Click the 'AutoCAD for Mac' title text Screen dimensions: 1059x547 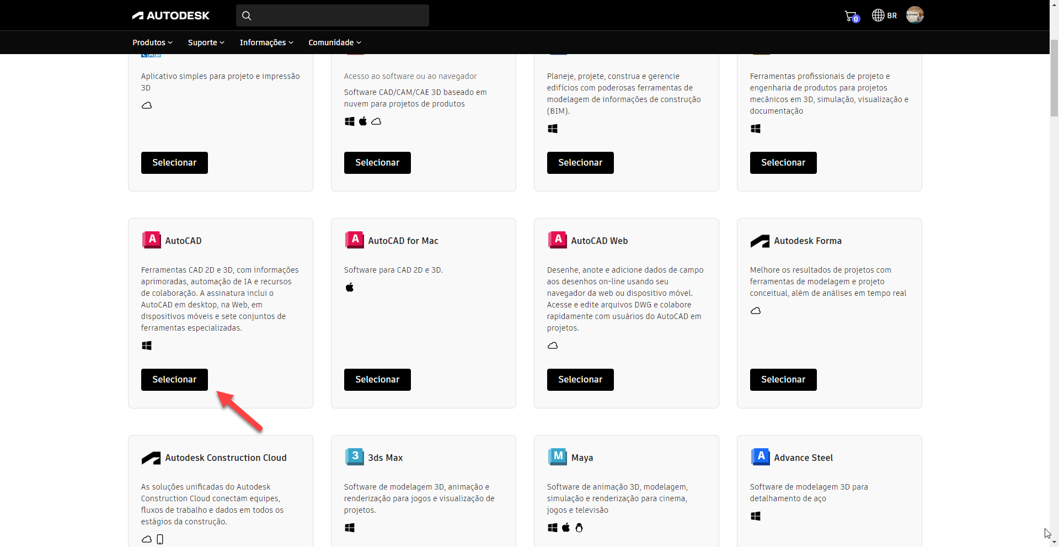[403, 241]
